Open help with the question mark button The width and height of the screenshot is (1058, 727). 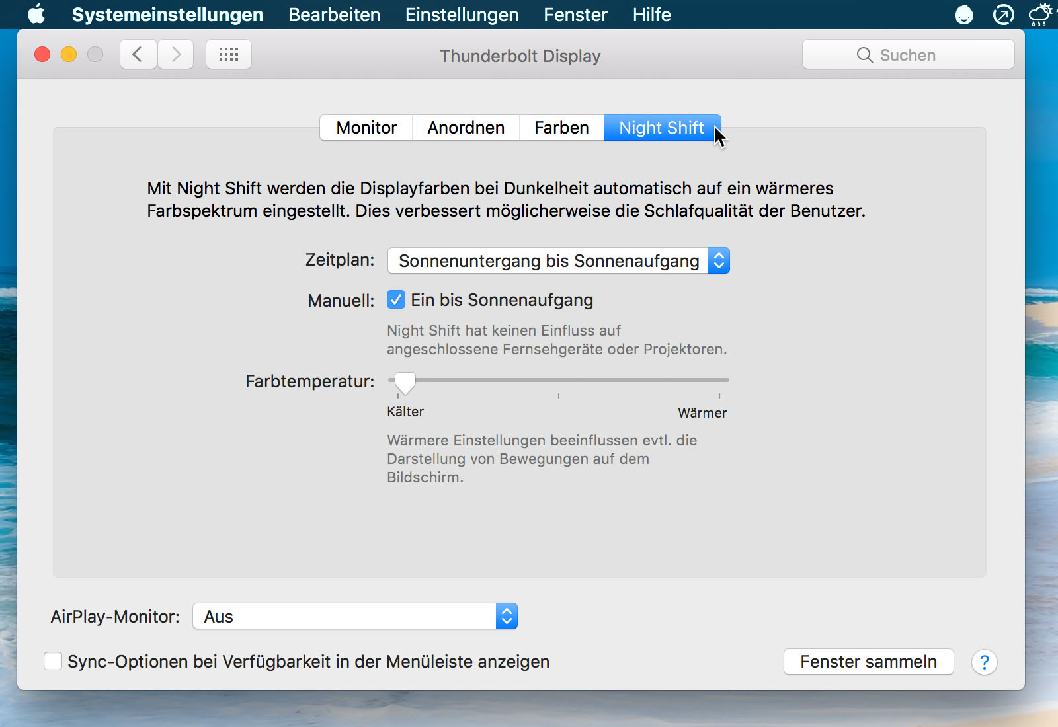point(984,662)
